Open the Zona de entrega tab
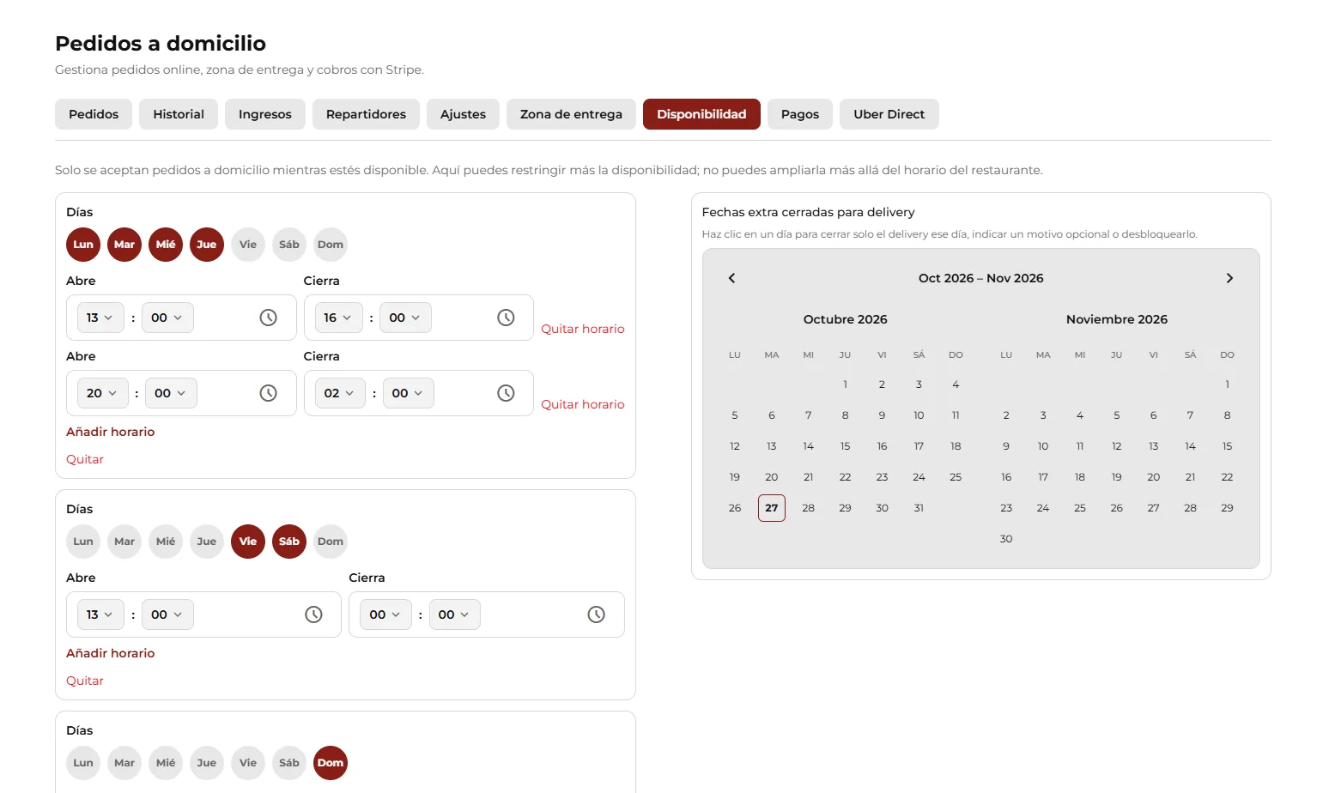This screenshot has width=1335, height=793. click(571, 114)
